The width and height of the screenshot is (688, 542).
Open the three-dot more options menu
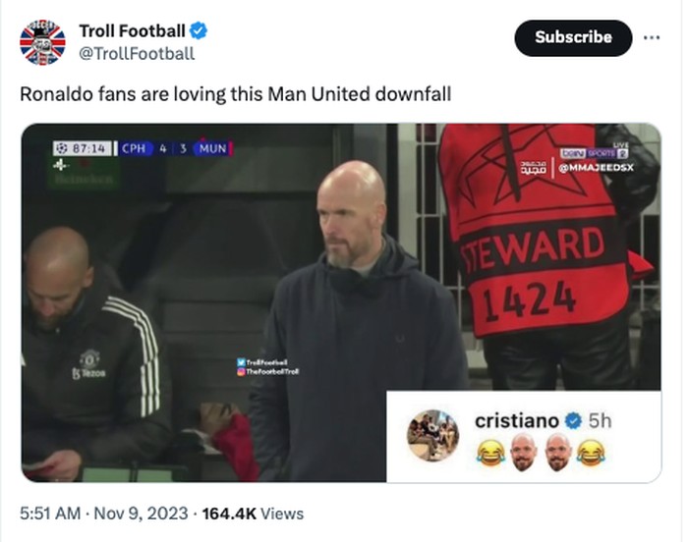652,37
